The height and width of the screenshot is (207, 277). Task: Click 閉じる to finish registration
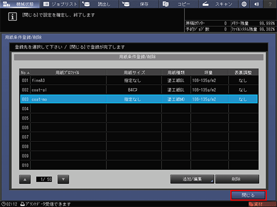(248, 195)
